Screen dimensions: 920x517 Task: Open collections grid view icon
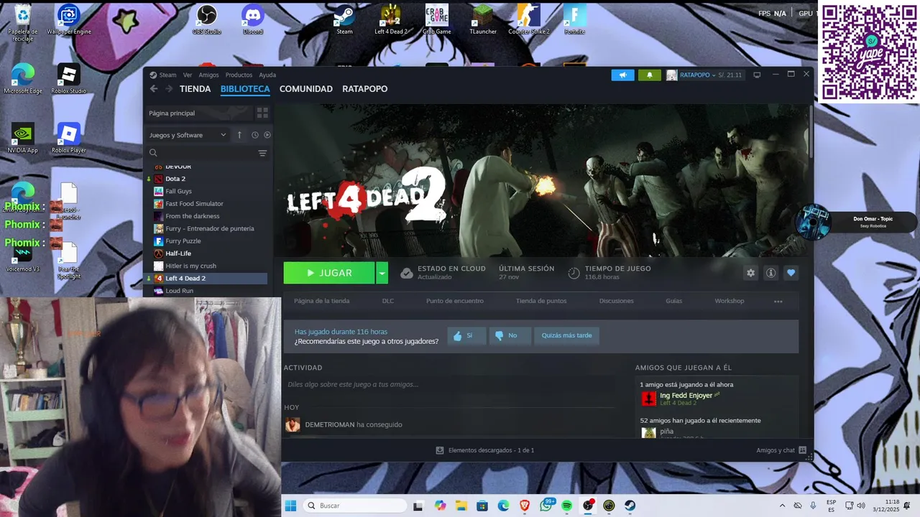262,113
